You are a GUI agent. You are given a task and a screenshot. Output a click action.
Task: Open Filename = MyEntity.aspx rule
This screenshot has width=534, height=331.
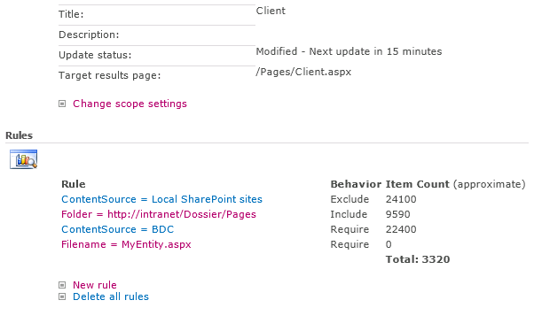(x=126, y=244)
